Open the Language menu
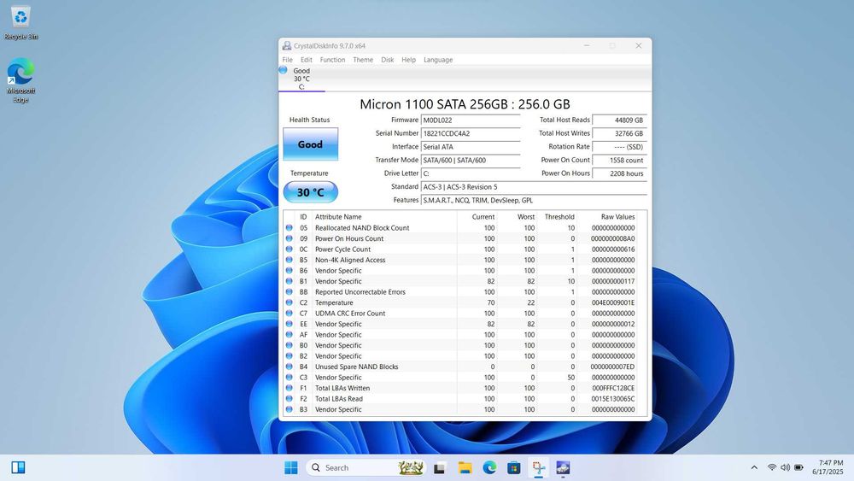 (438, 60)
